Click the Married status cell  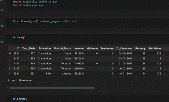[67, 73]
